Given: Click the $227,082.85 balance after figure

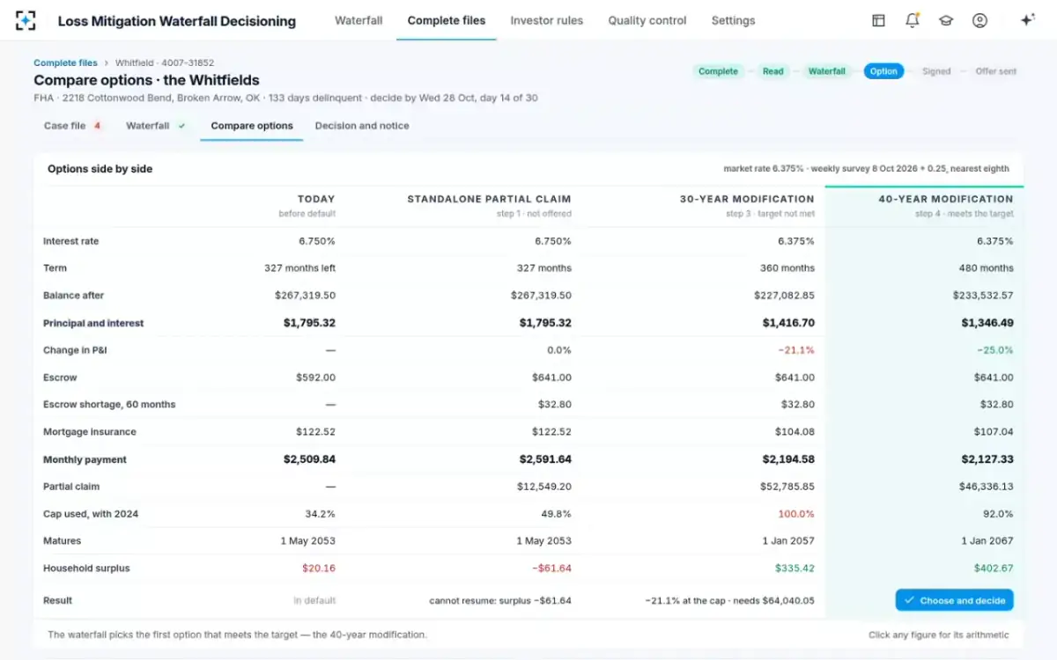Looking at the screenshot, I should coord(784,296).
